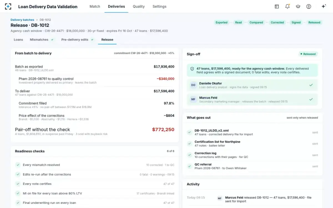The width and height of the screenshot is (333, 208).
Task: Click check icon for Every note certifies
Action: [x=18, y=184]
